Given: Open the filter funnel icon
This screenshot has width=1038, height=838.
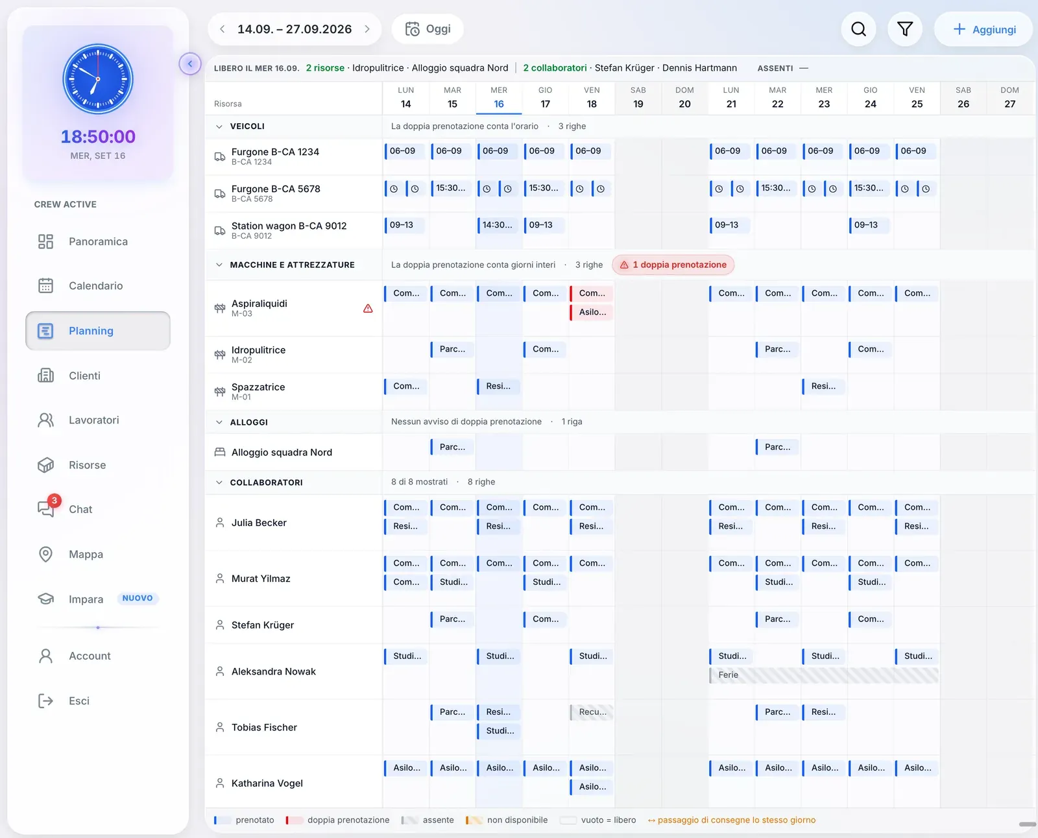Looking at the screenshot, I should pyautogui.click(x=905, y=29).
